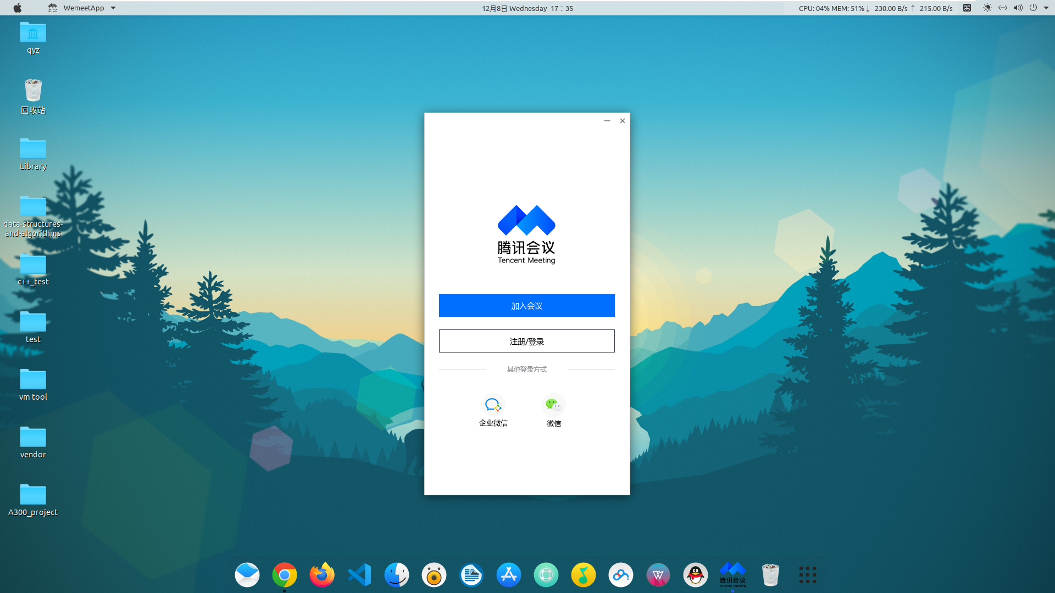Open the speaker music player dock icon

(434, 575)
